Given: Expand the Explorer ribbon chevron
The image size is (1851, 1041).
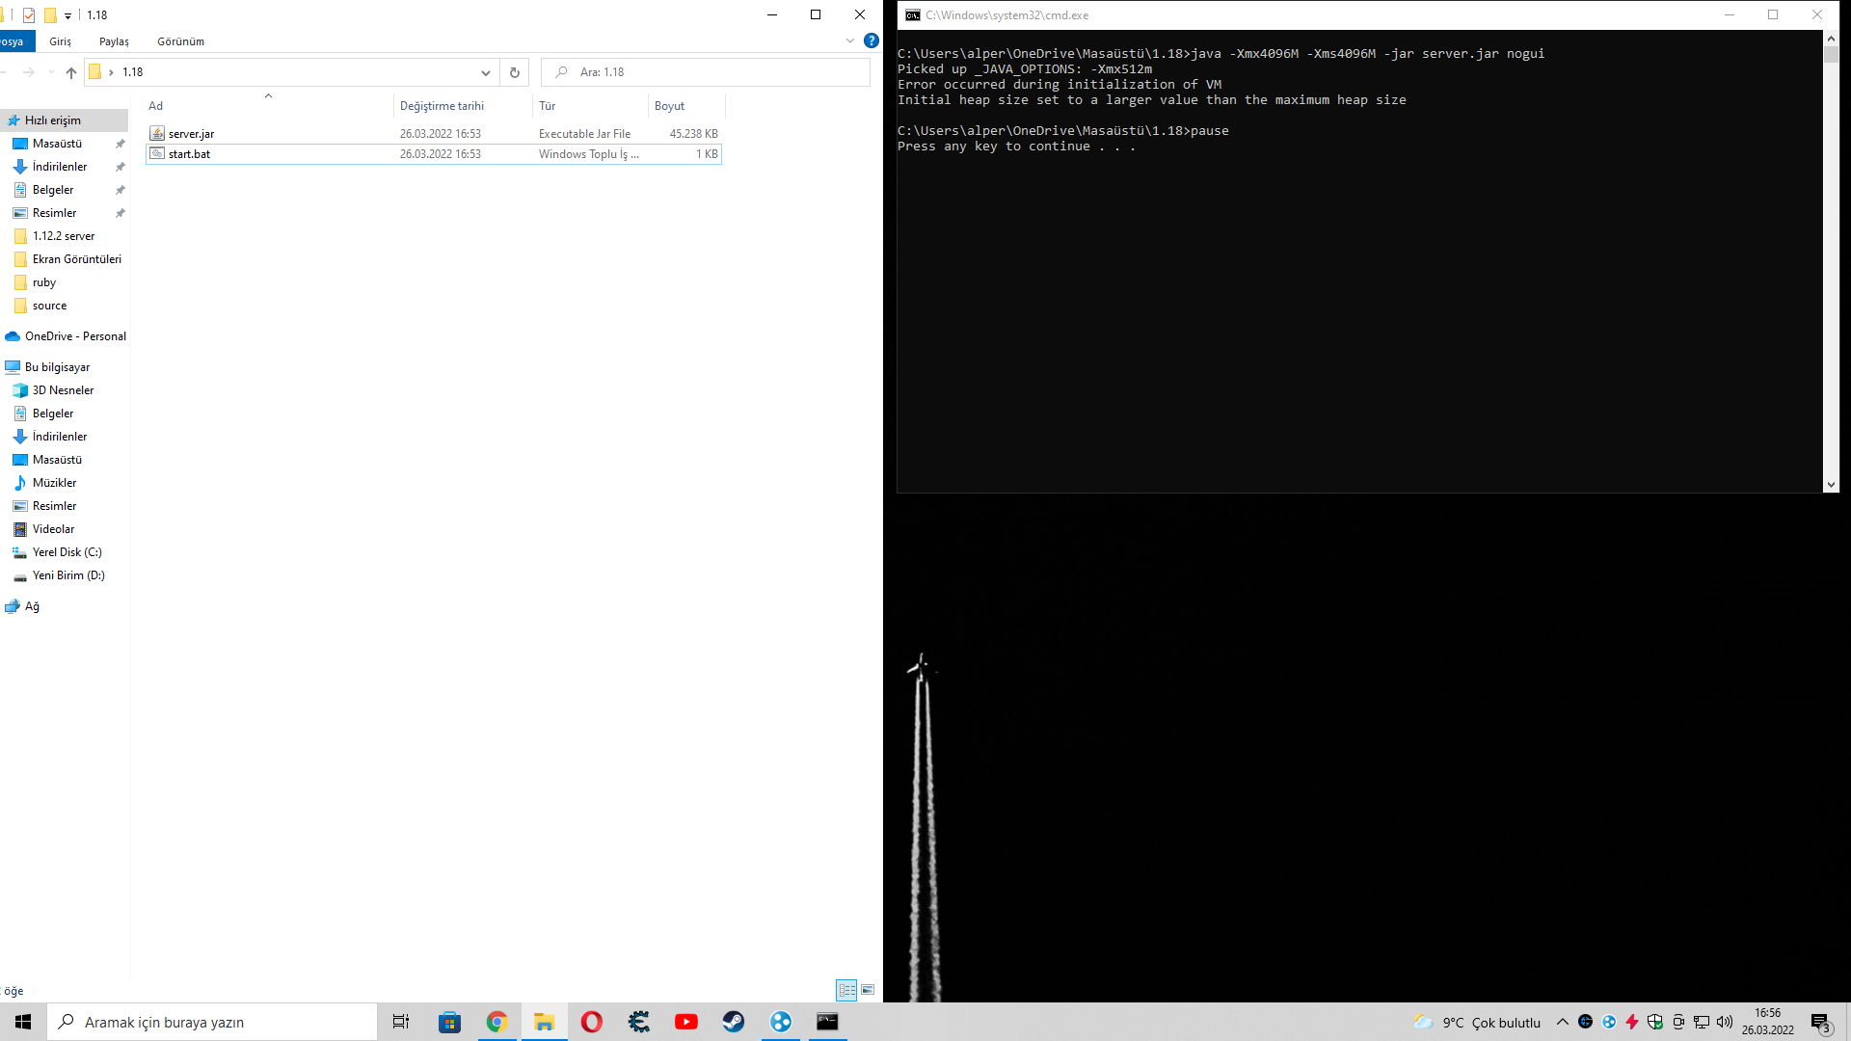Looking at the screenshot, I should point(849,40).
